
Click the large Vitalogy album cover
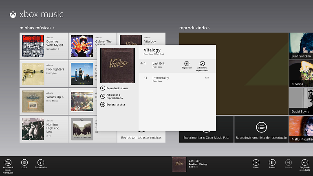[118, 66]
